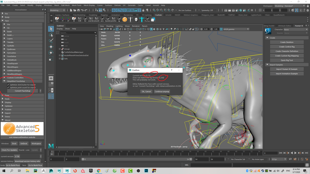The height and width of the screenshot is (174, 310).
Task: Click the Check For Updates button
Action: point(10,150)
